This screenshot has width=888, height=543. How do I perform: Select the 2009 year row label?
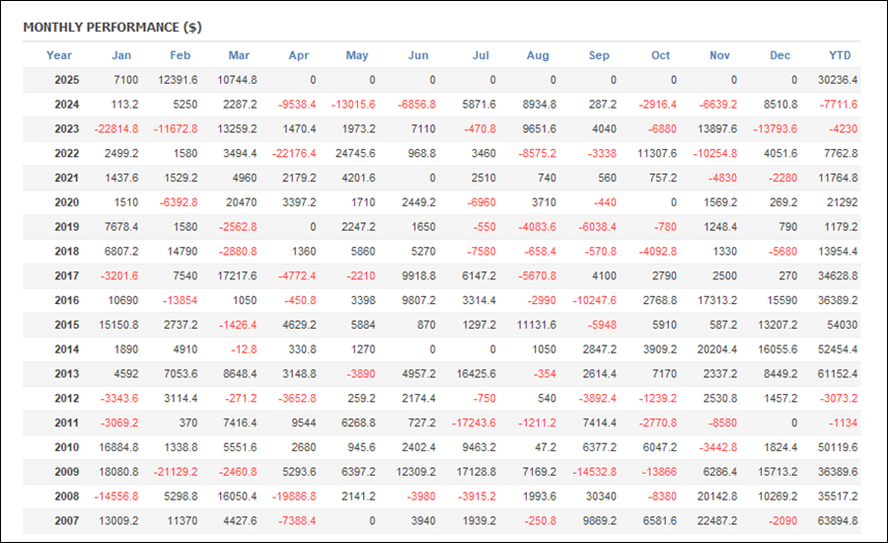[x=67, y=472]
